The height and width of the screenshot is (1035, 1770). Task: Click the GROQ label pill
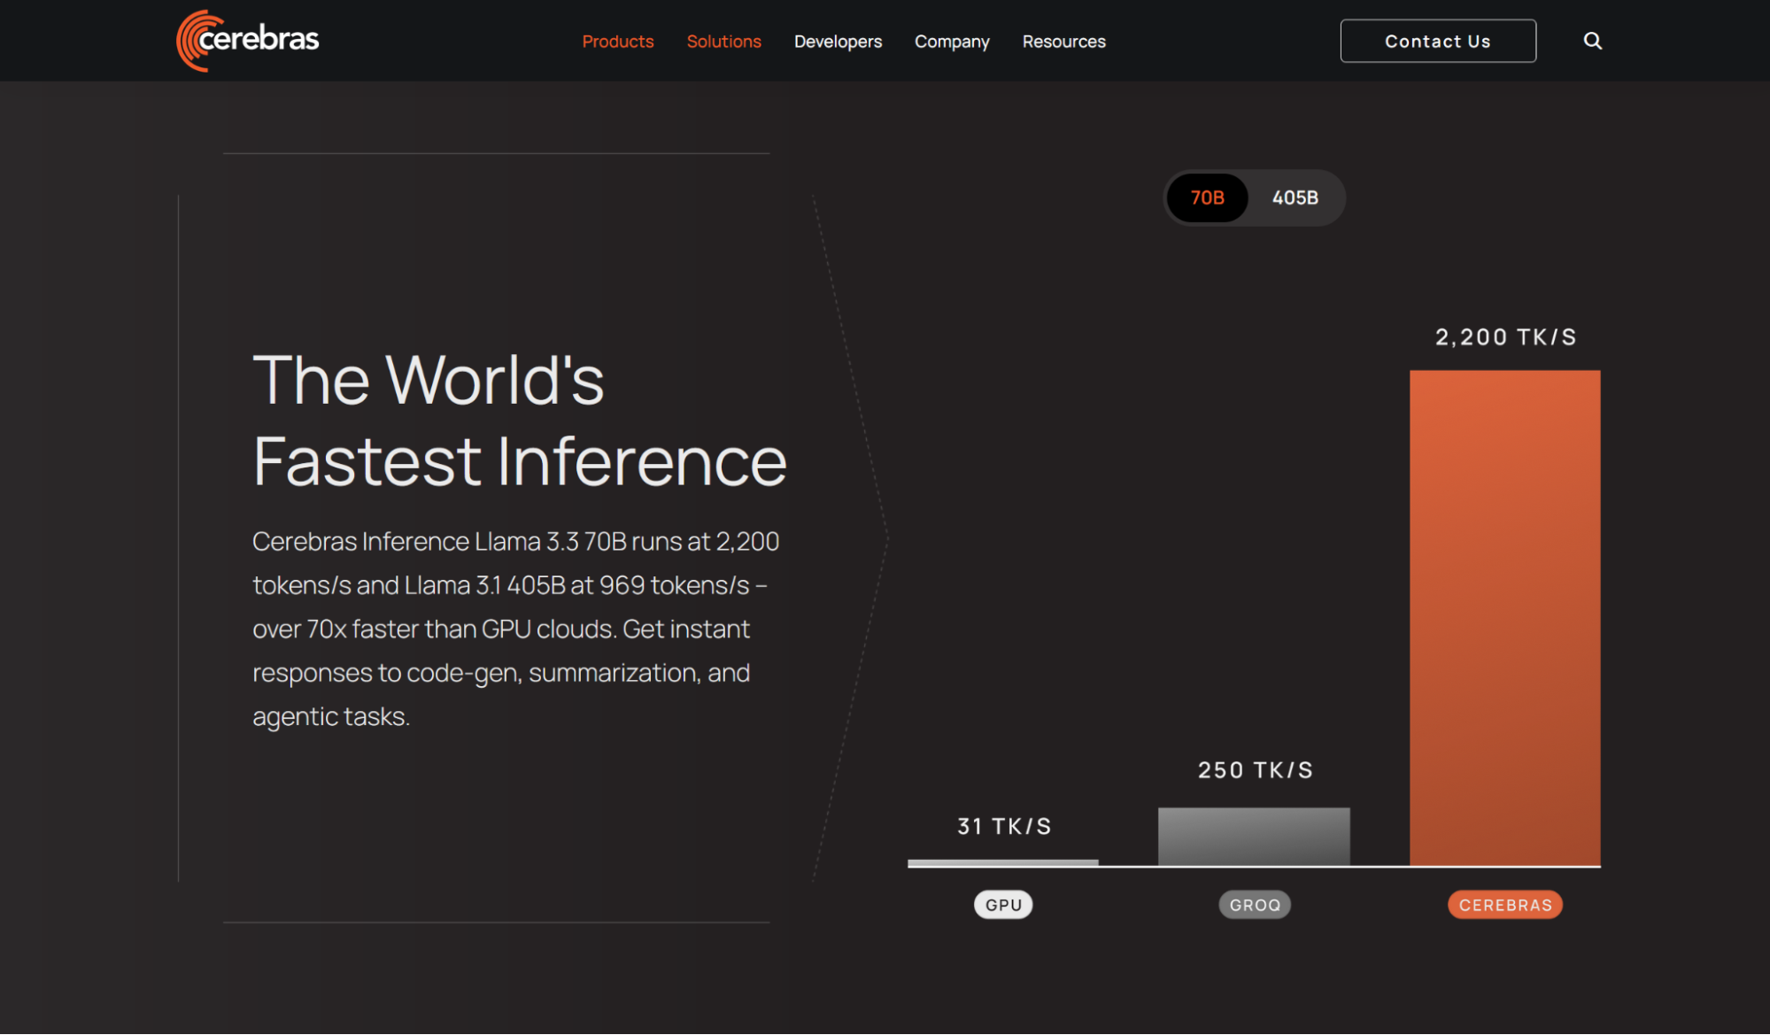(x=1255, y=905)
